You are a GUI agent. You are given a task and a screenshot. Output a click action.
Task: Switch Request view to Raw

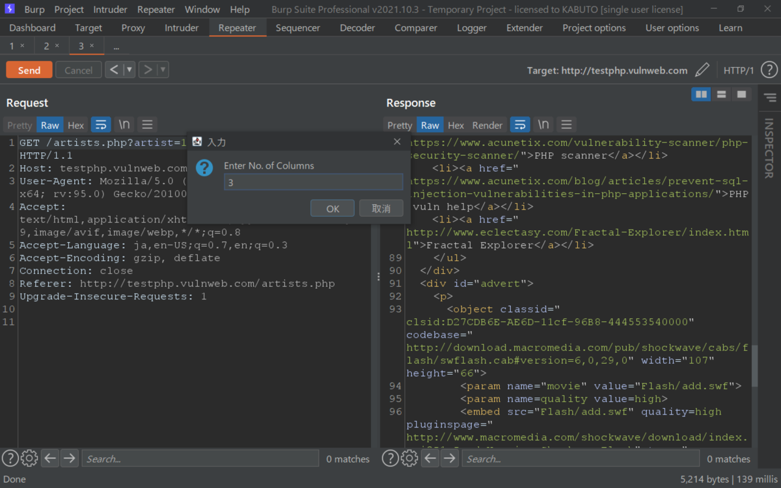tap(50, 125)
